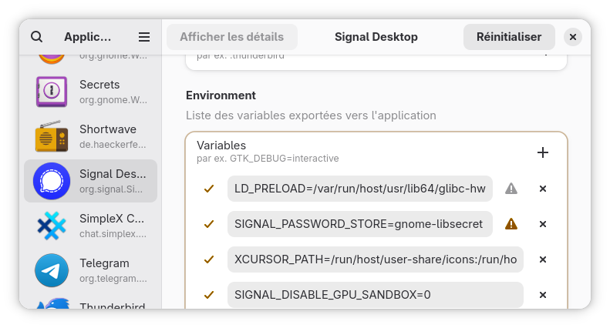Image resolution: width=610 pixels, height=328 pixels.
Task: Confirm the LD_PRELOAD variable checkmark
Action: tap(209, 189)
